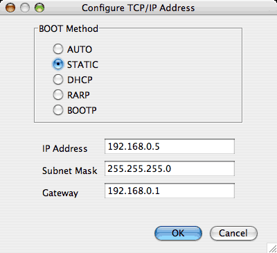This screenshot has width=277, height=253.
Task: Confirm settings with the OK button
Action: pyautogui.click(x=178, y=233)
